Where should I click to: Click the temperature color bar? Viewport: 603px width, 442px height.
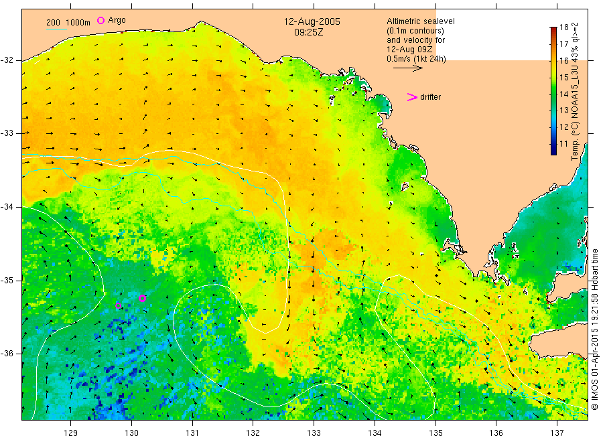pos(553,91)
